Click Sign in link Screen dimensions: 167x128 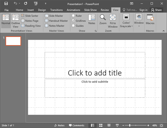pyautogui.click(x=143, y=10)
